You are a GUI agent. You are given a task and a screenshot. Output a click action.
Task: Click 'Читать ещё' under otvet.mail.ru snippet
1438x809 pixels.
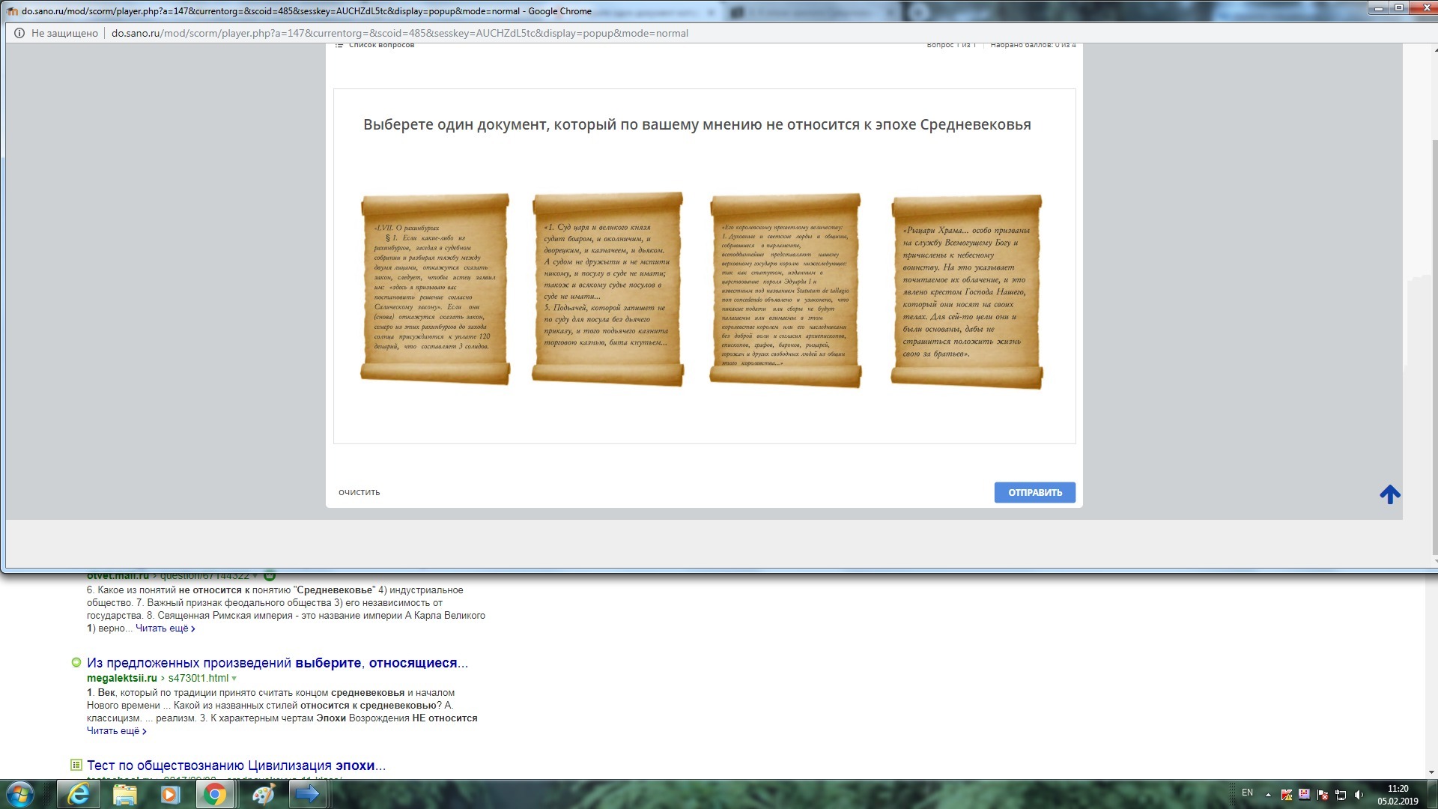(165, 628)
